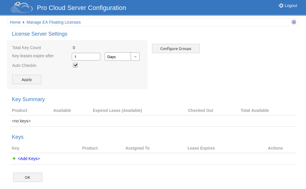Click the green plus icon beside Add Keys

(14, 159)
